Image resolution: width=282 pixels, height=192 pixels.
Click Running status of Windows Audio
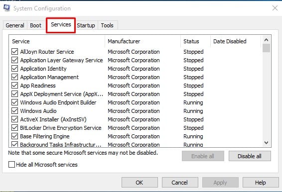193,111
